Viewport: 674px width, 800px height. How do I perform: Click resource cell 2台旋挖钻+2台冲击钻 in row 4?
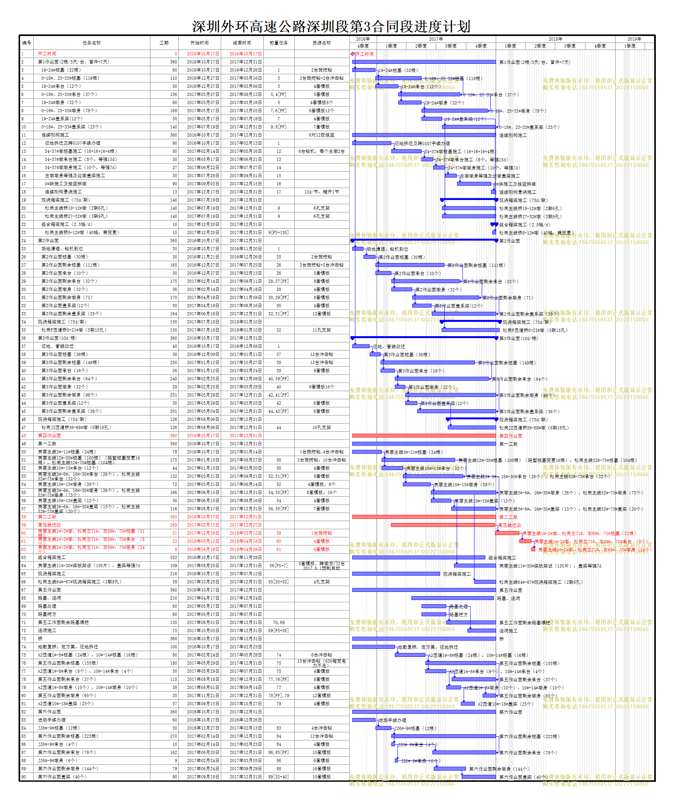[322, 78]
